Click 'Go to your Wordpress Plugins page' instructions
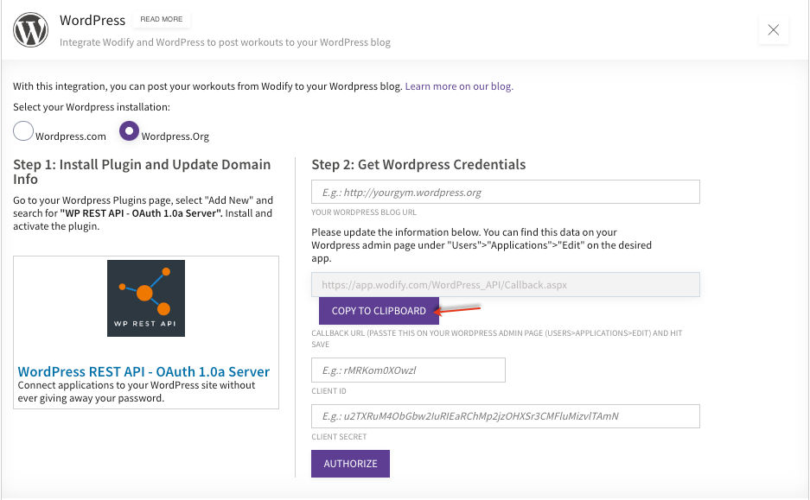Screen dimensions: 810x500 [x=144, y=213]
